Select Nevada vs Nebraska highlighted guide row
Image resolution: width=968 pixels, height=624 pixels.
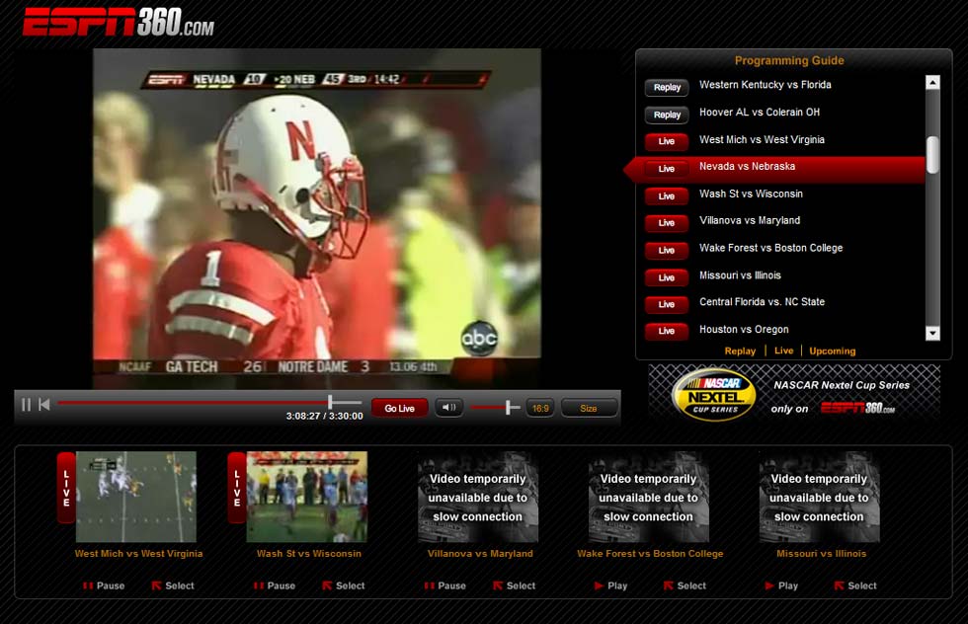point(774,169)
